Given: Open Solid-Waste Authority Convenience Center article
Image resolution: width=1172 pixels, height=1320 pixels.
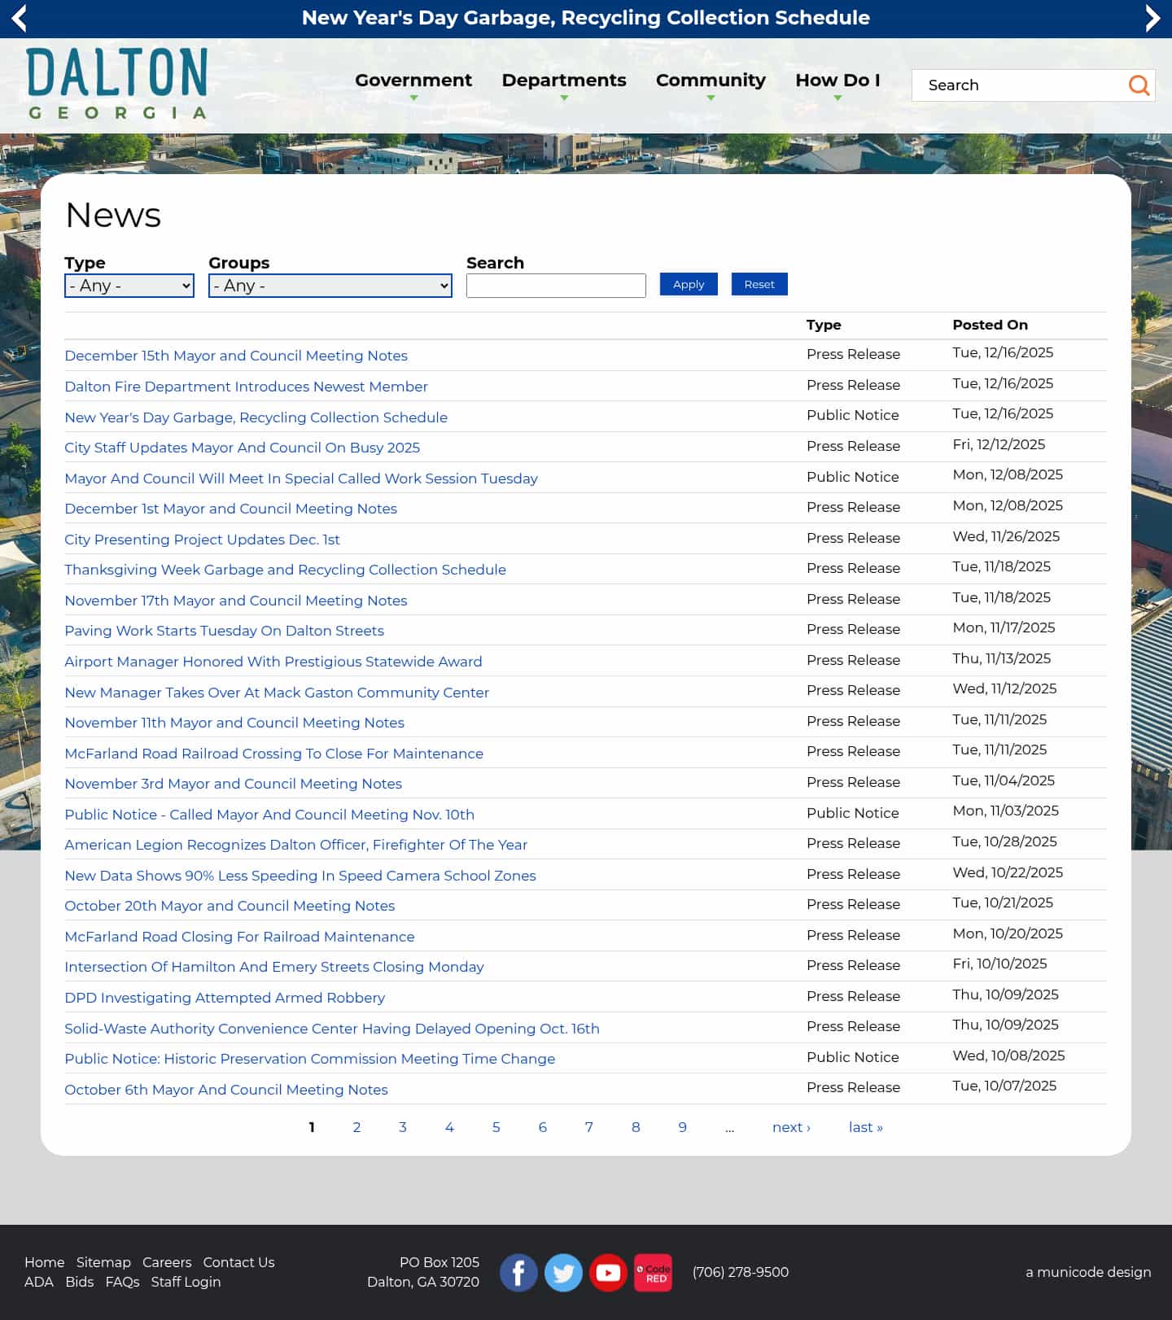Looking at the screenshot, I should click(x=332, y=1029).
